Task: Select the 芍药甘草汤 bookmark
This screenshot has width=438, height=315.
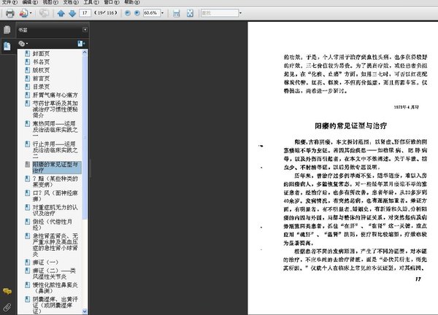Action: click(x=55, y=109)
